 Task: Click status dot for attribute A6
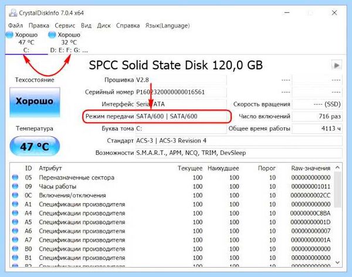(15, 231)
